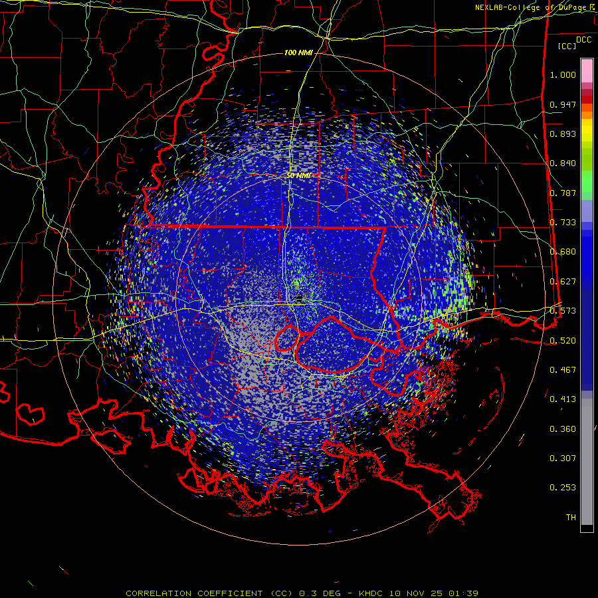Select the 0.413 legend value
This screenshot has height=598, width=598.
[x=563, y=399]
